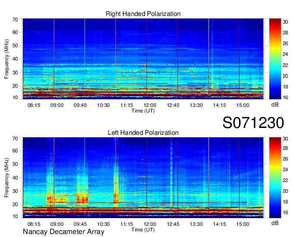Screen dimensions: 293x237
Task: Click the 30 value on upper colorbar
Action: (x=285, y=22)
